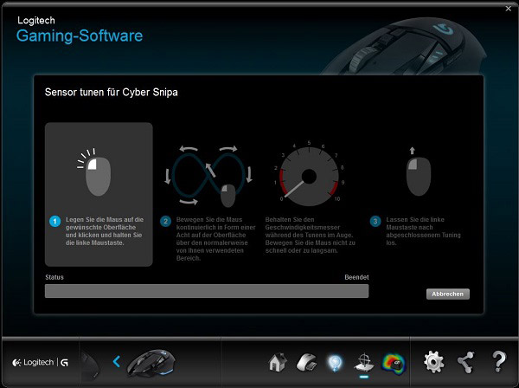The image size is (519, 388).
Task: Click the left arrow device switcher
Action: (116, 361)
